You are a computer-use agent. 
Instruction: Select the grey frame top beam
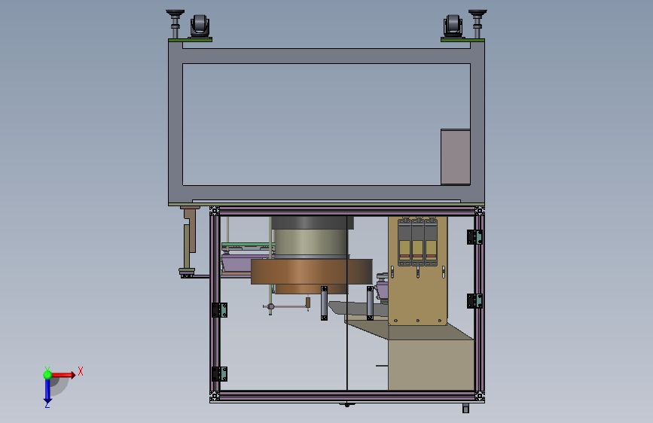[327, 56]
